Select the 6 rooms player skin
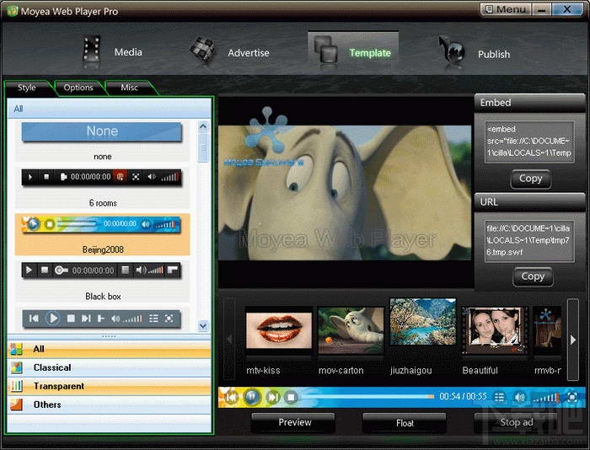 tap(102, 187)
